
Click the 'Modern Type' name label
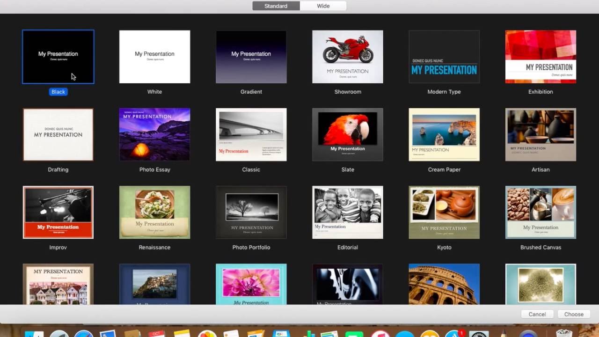(444, 92)
